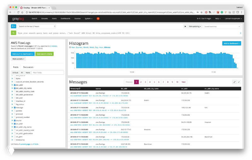Open the blue time range type selector
This screenshot has width=252, height=160.
coord(14,26)
